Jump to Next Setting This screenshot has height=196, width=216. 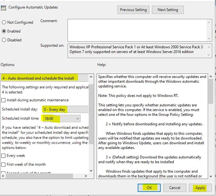pos(168,10)
